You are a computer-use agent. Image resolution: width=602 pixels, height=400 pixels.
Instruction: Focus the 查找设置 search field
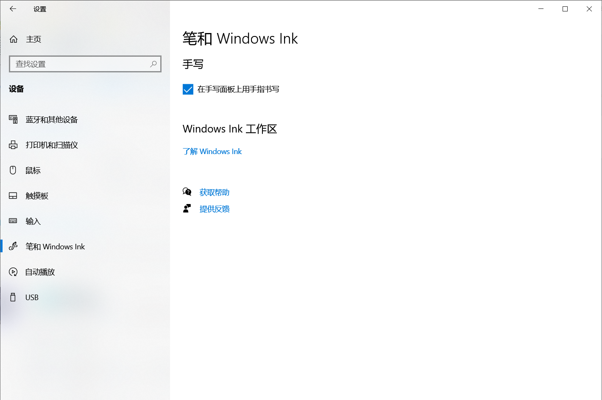[x=85, y=64]
